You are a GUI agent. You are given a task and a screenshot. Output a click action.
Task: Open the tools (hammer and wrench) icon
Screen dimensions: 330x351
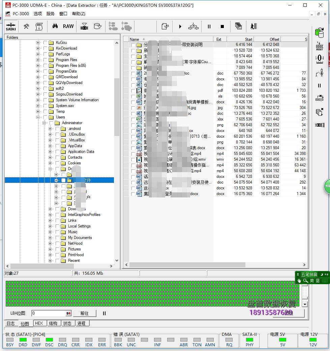pos(26,26)
